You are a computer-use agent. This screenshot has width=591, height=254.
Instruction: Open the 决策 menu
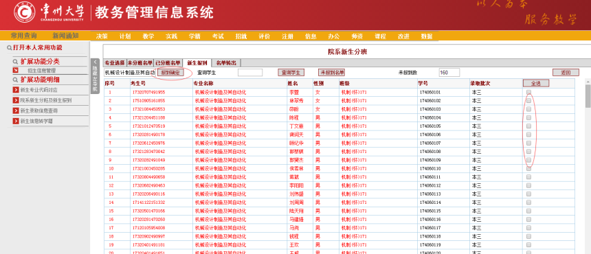click(x=102, y=36)
